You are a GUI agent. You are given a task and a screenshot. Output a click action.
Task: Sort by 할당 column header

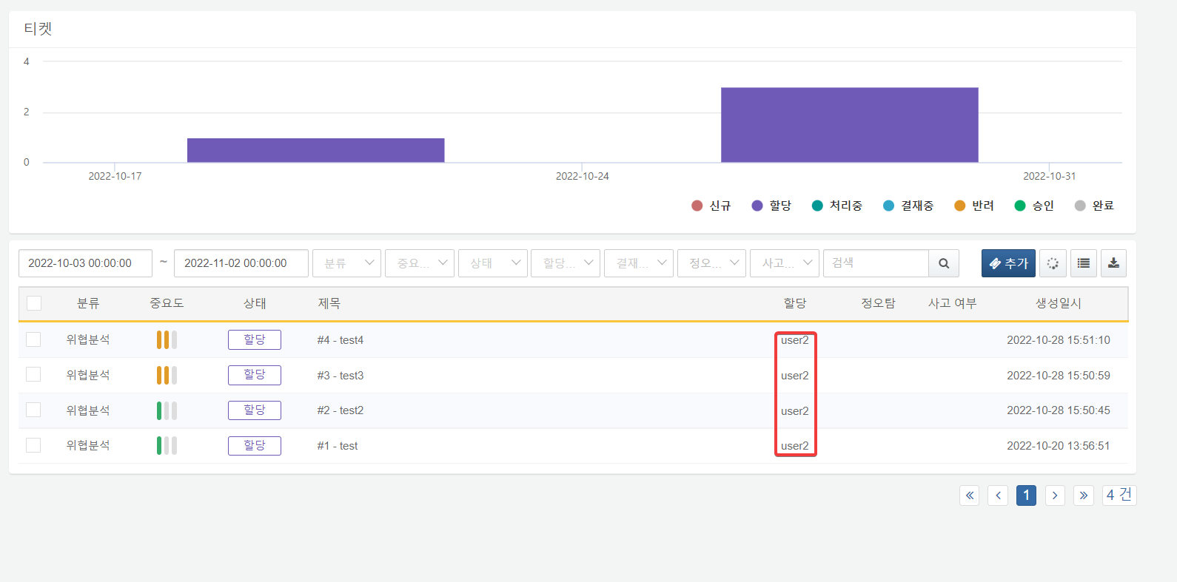click(x=795, y=303)
